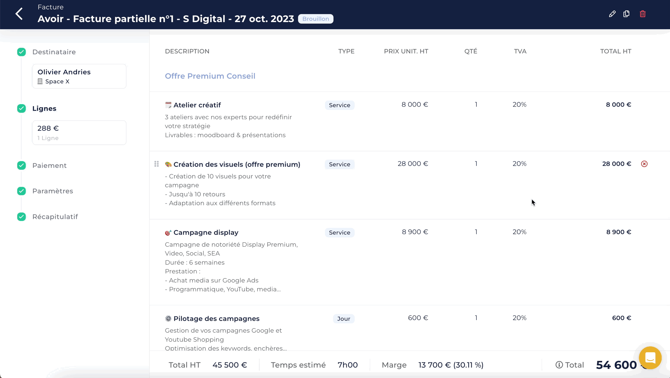
Task: Click the 20% TVA of Campagne display
Action: point(520,232)
